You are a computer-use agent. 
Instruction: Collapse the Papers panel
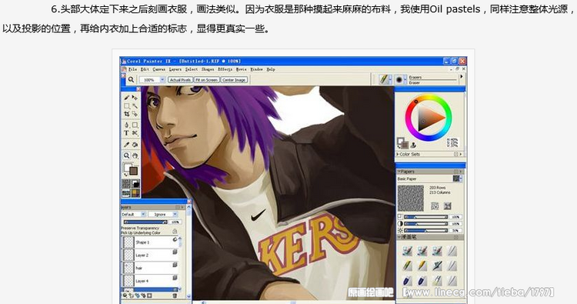(x=399, y=172)
